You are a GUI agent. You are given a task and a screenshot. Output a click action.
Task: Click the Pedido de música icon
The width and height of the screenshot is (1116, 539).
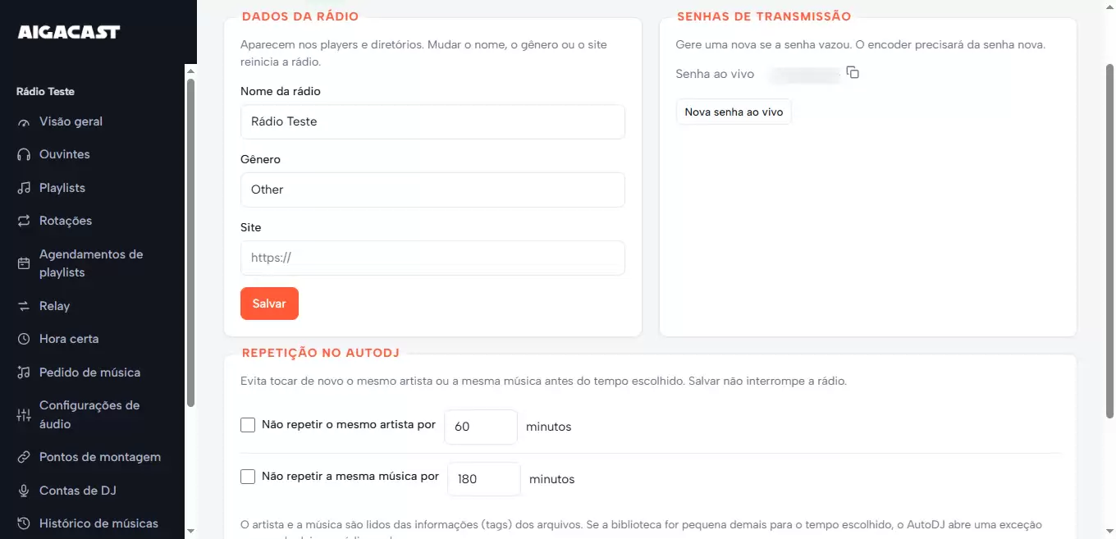pos(24,372)
